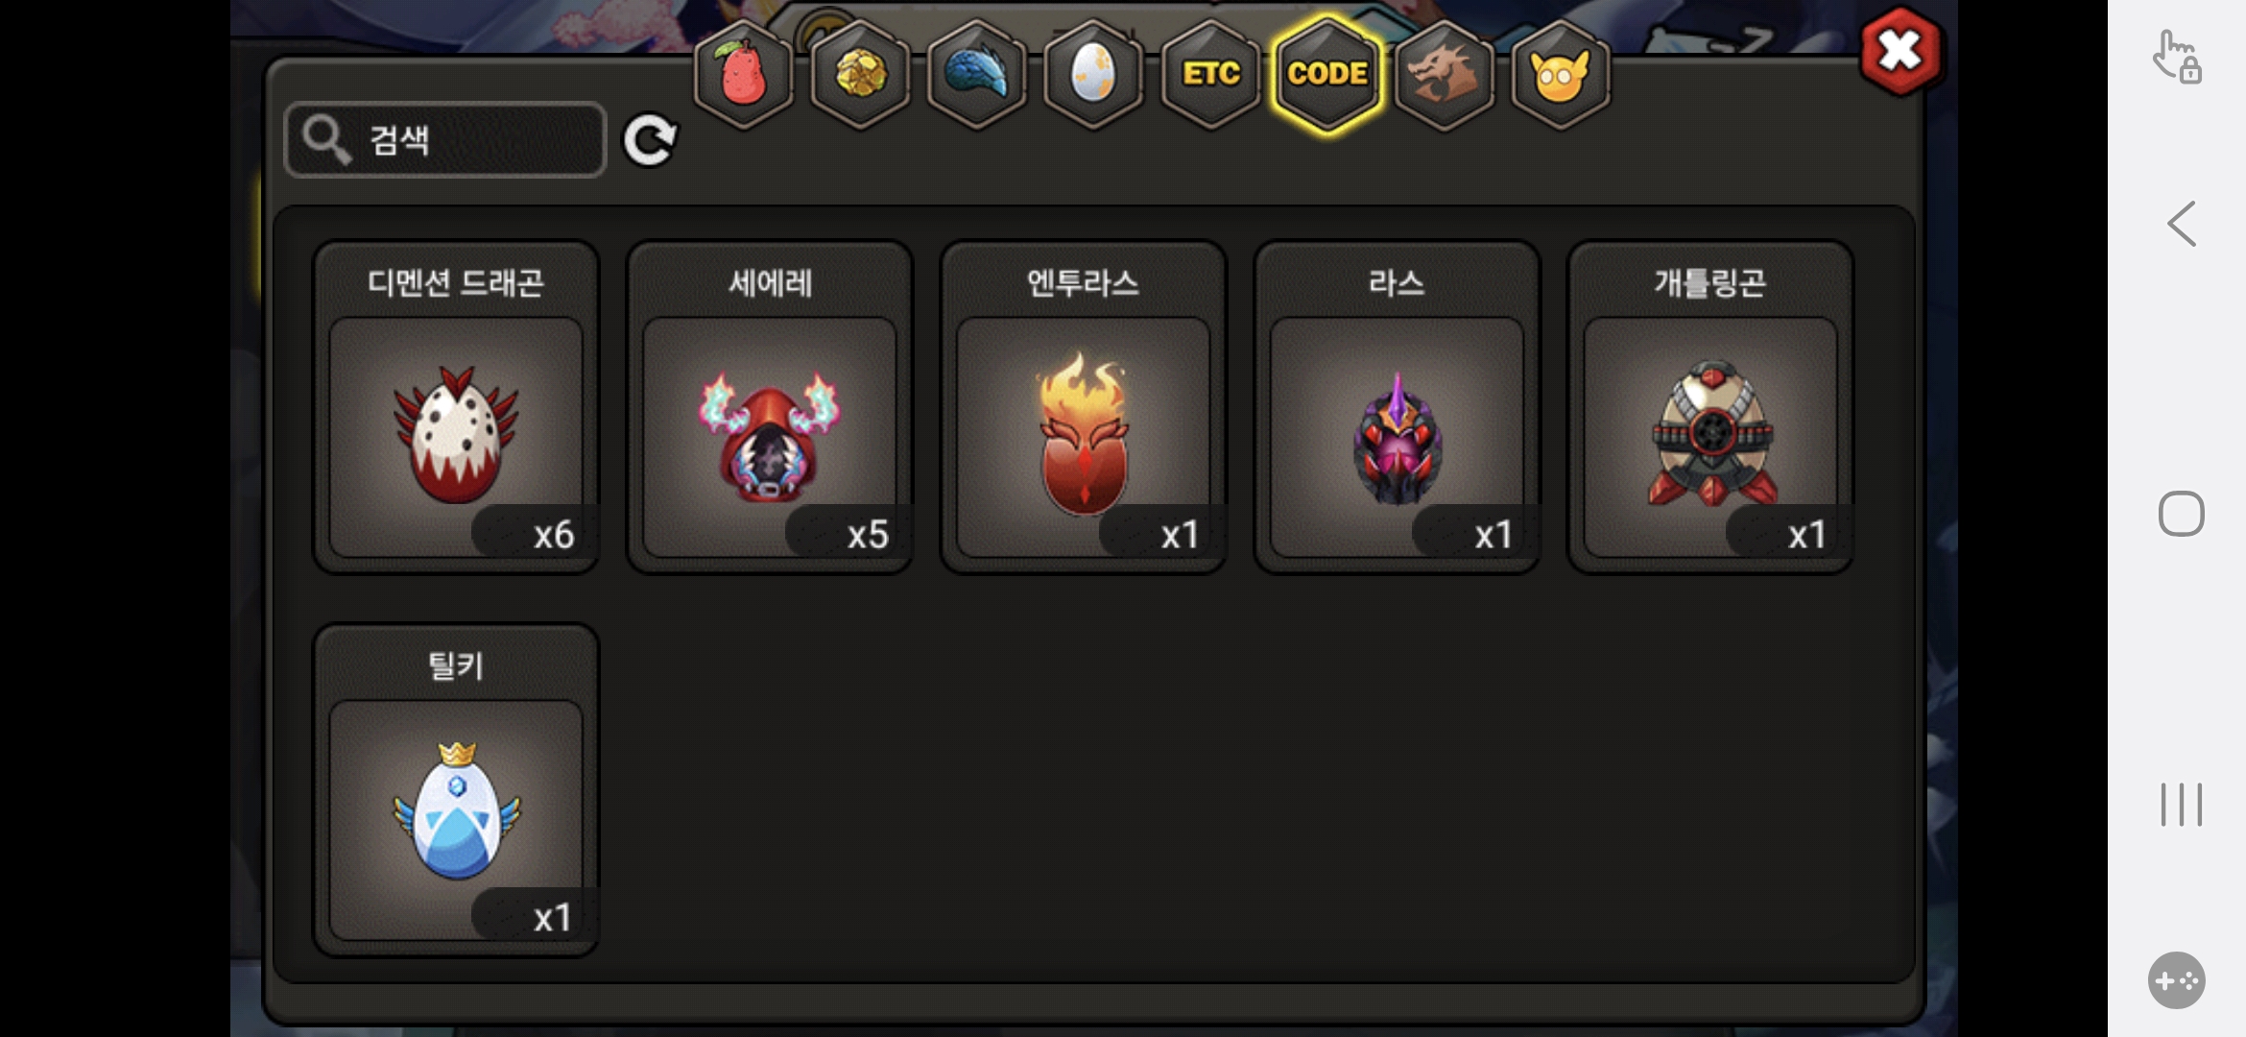This screenshot has height=1037, width=2246.
Task: Open the brown dragon head tab
Action: (1445, 74)
